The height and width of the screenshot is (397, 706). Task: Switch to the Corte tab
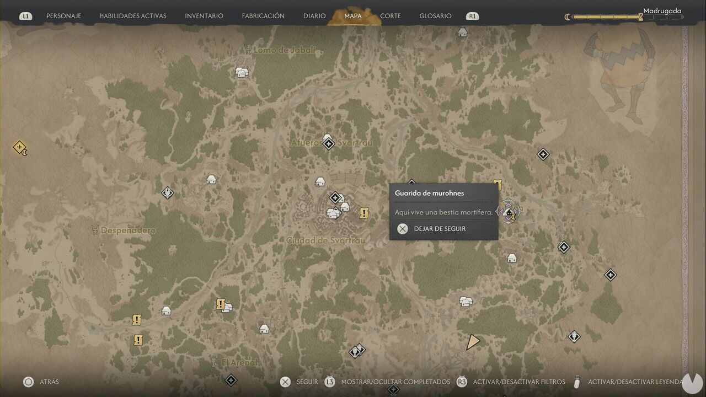coord(391,16)
